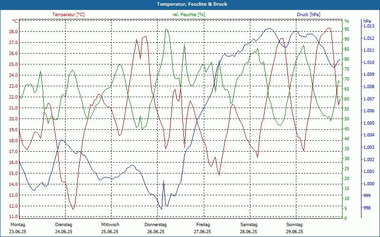Click the '998' pressure axis value
Image resolution: width=380 pixels, height=237 pixels.
(x=367, y=208)
